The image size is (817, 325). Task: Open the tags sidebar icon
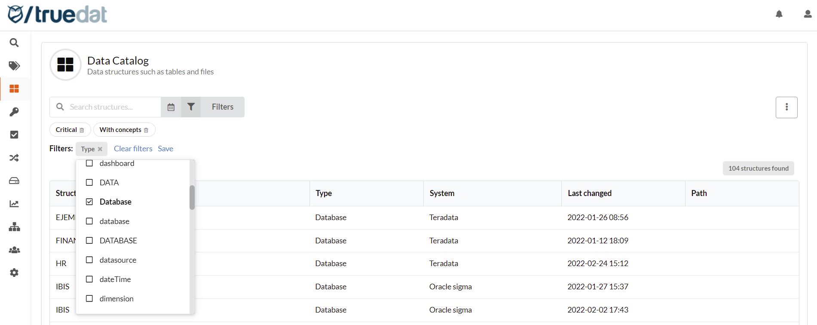click(x=14, y=66)
